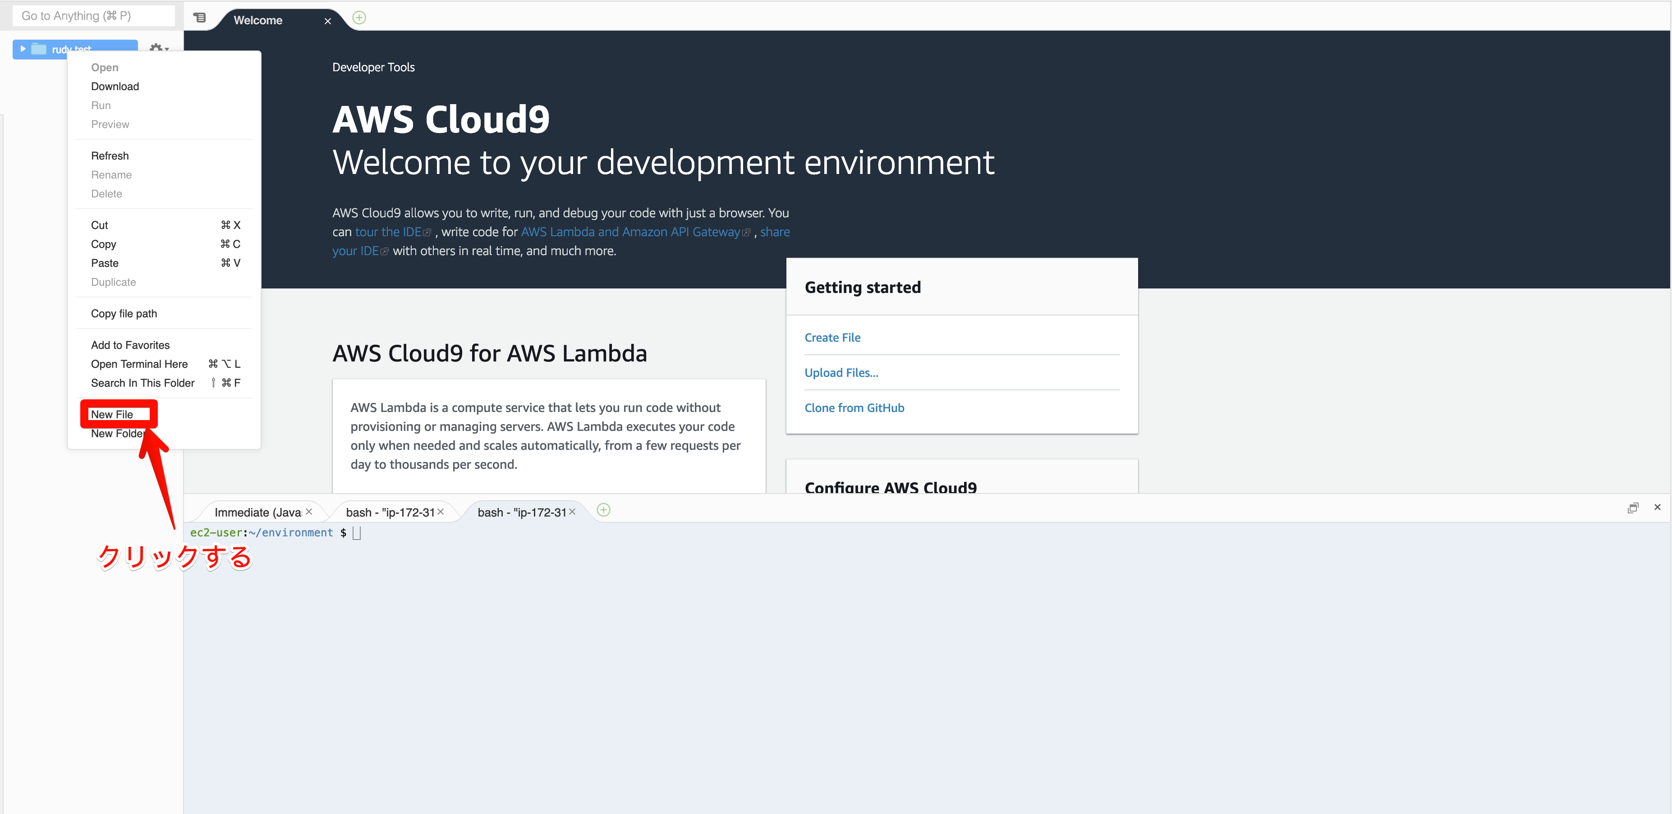Click Clone from GitHub link

point(854,407)
